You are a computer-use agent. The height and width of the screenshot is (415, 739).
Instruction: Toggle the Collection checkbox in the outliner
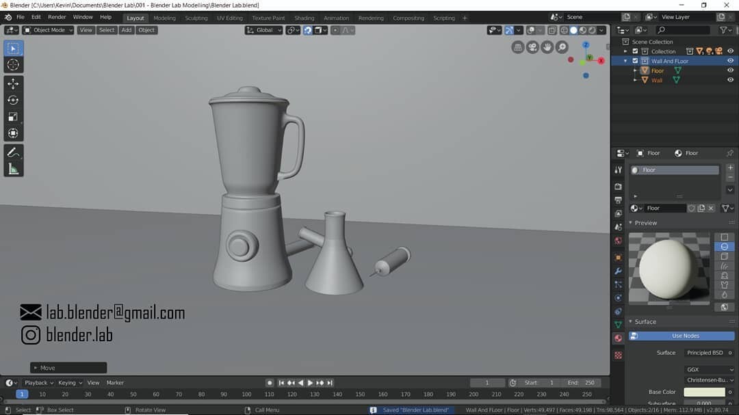[x=635, y=51]
